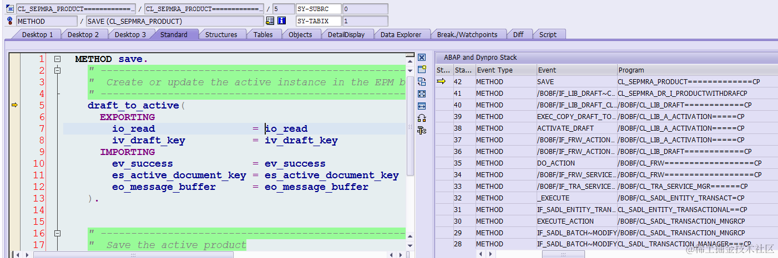Switch to the Tables tab
The image size is (778, 258).
point(263,34)
